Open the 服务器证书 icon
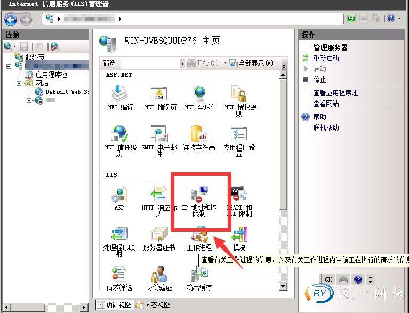Viewport: 409px width, 313px height. coord(159,235)
